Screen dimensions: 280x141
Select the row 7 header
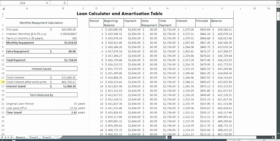[3, 43]
